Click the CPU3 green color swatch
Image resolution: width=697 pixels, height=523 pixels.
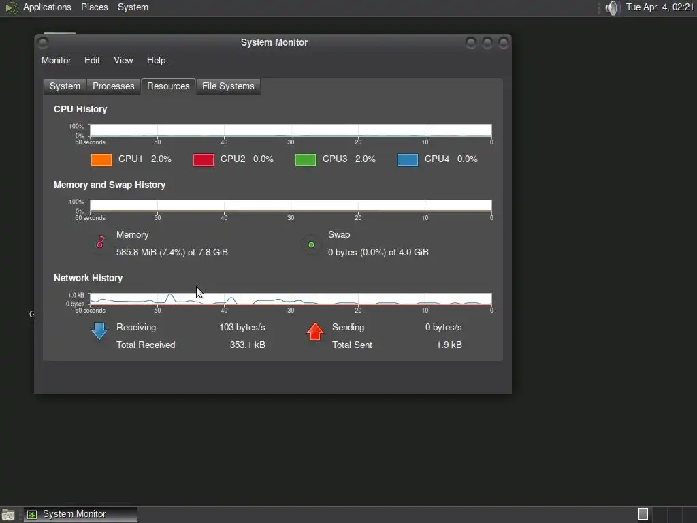point(306,159)
